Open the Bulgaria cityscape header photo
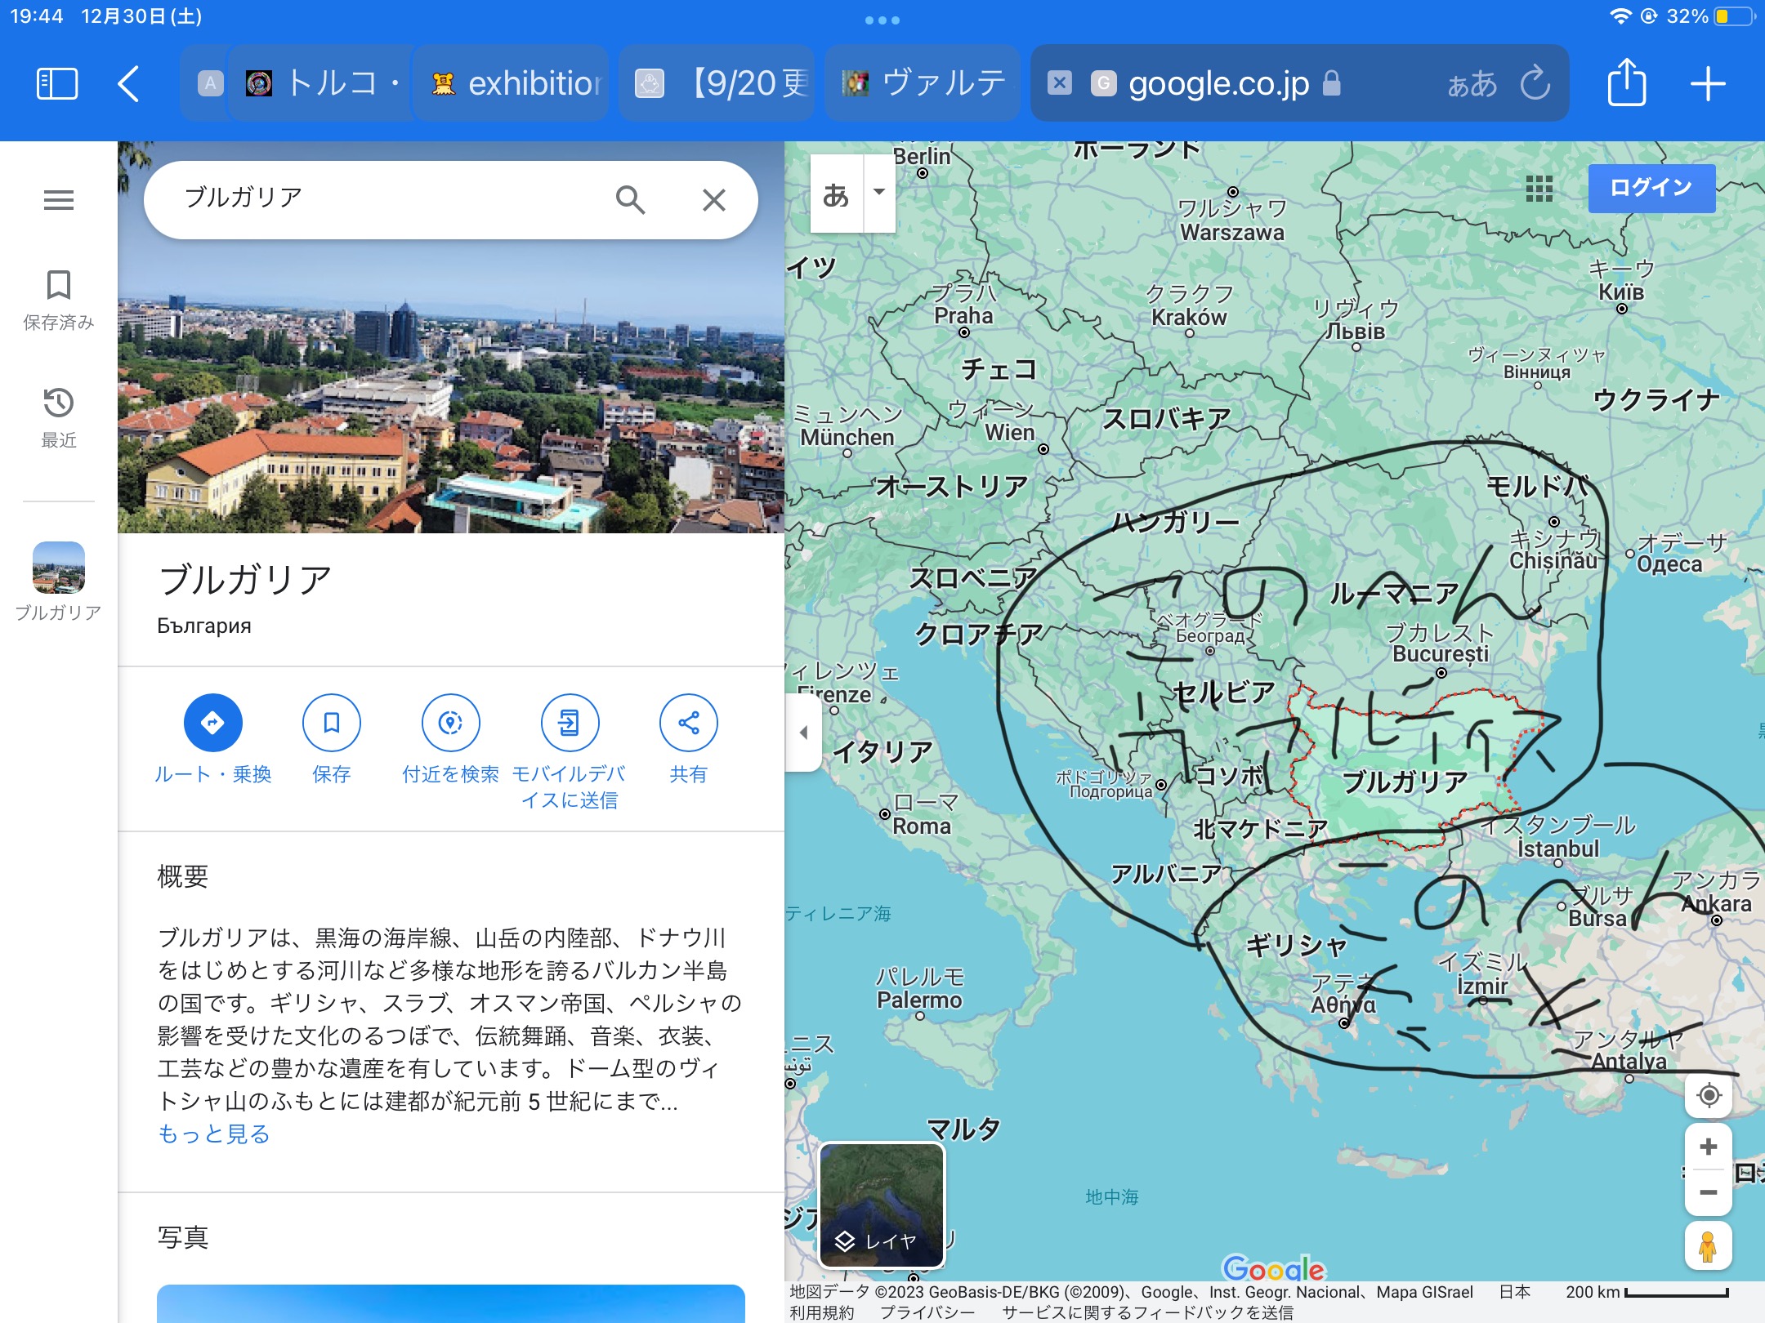Screen dimensions: 1765x1323 (451, 384)
